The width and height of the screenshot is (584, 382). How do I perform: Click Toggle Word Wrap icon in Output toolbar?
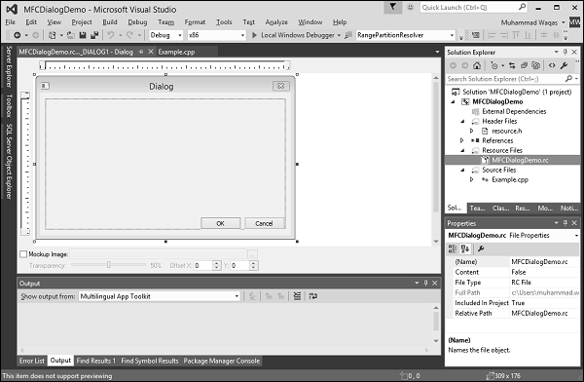tap(312, 296)
